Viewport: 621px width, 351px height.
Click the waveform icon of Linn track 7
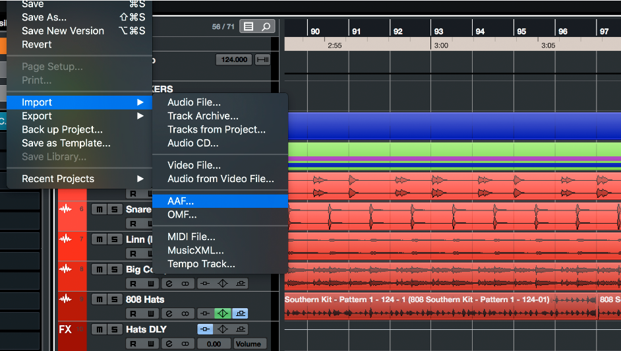tap(65, 239)
